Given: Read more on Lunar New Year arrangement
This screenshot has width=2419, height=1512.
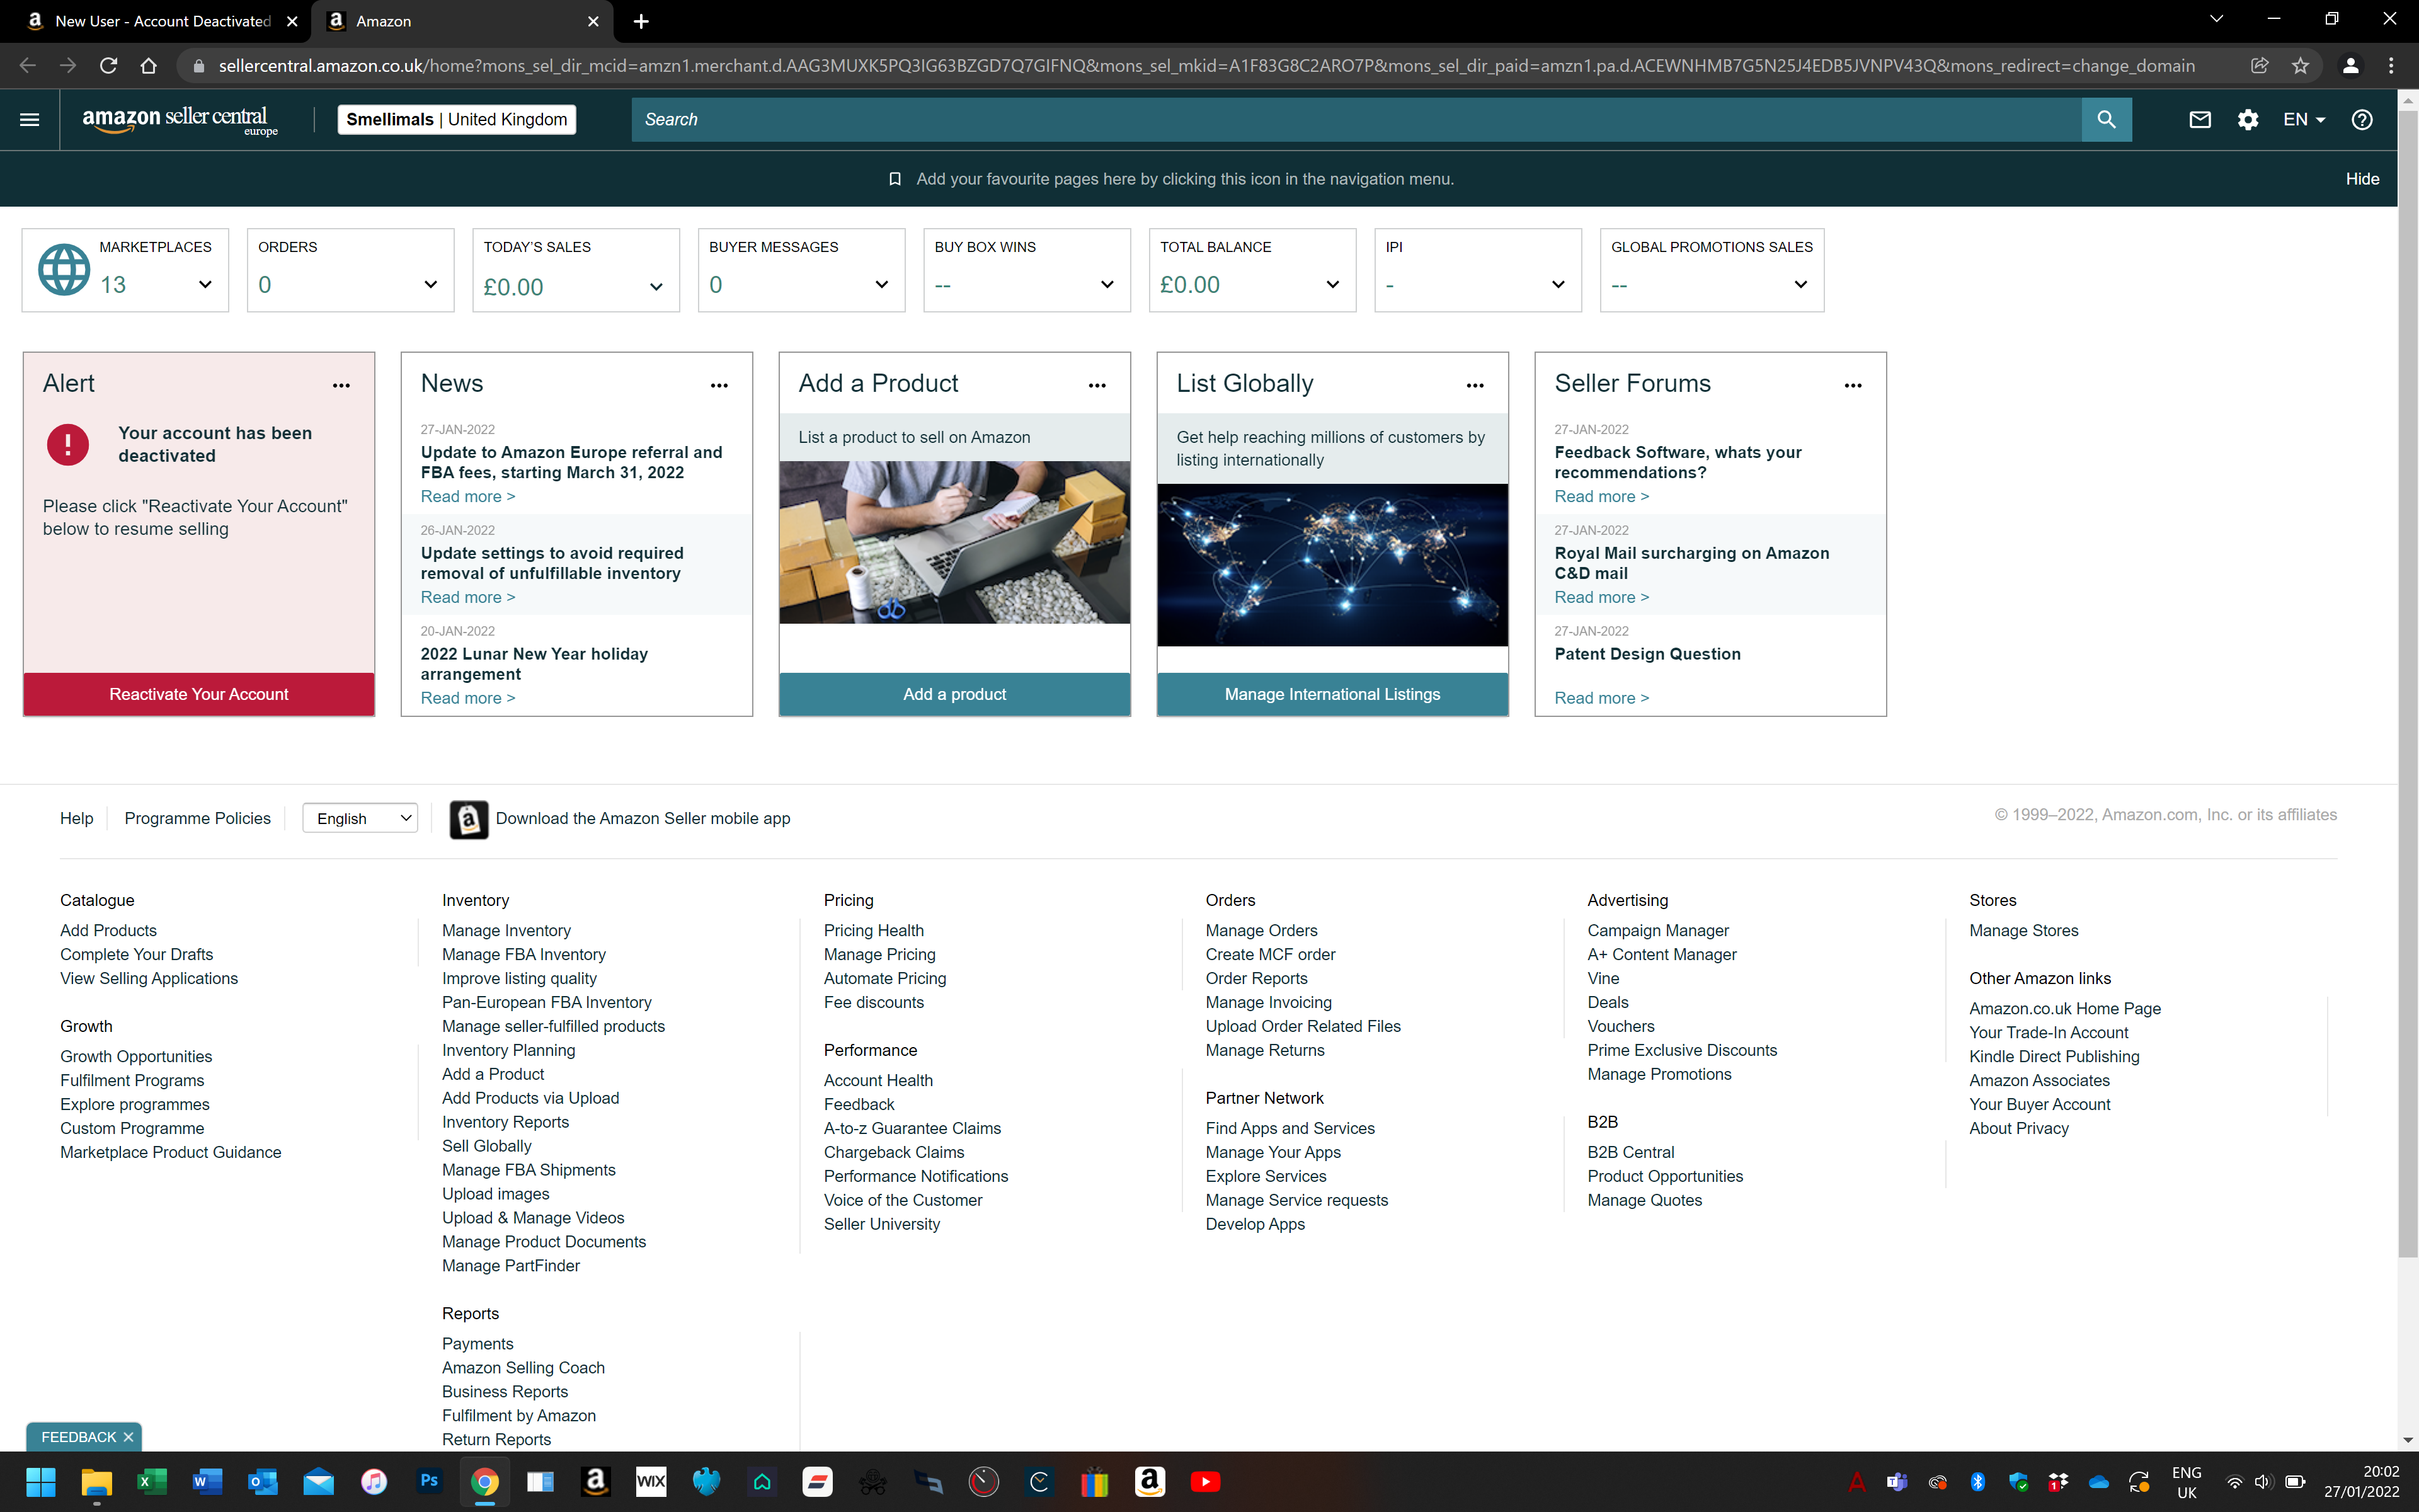Looking at the screenshot, I should click(x=468, y=698).
